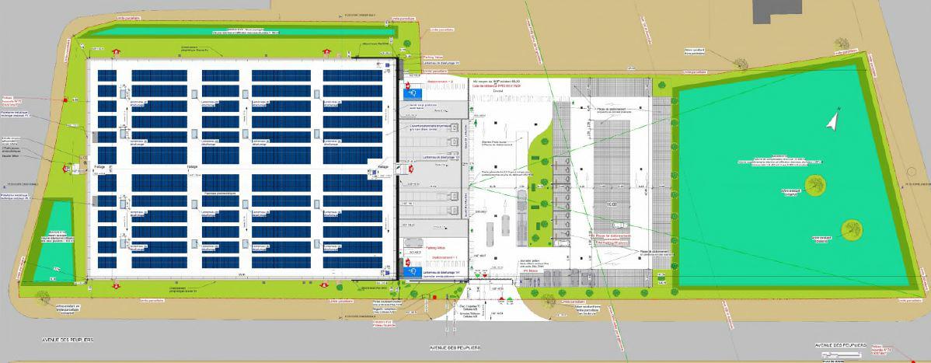Click the white north arrow in the large basin

pos(833,122)
